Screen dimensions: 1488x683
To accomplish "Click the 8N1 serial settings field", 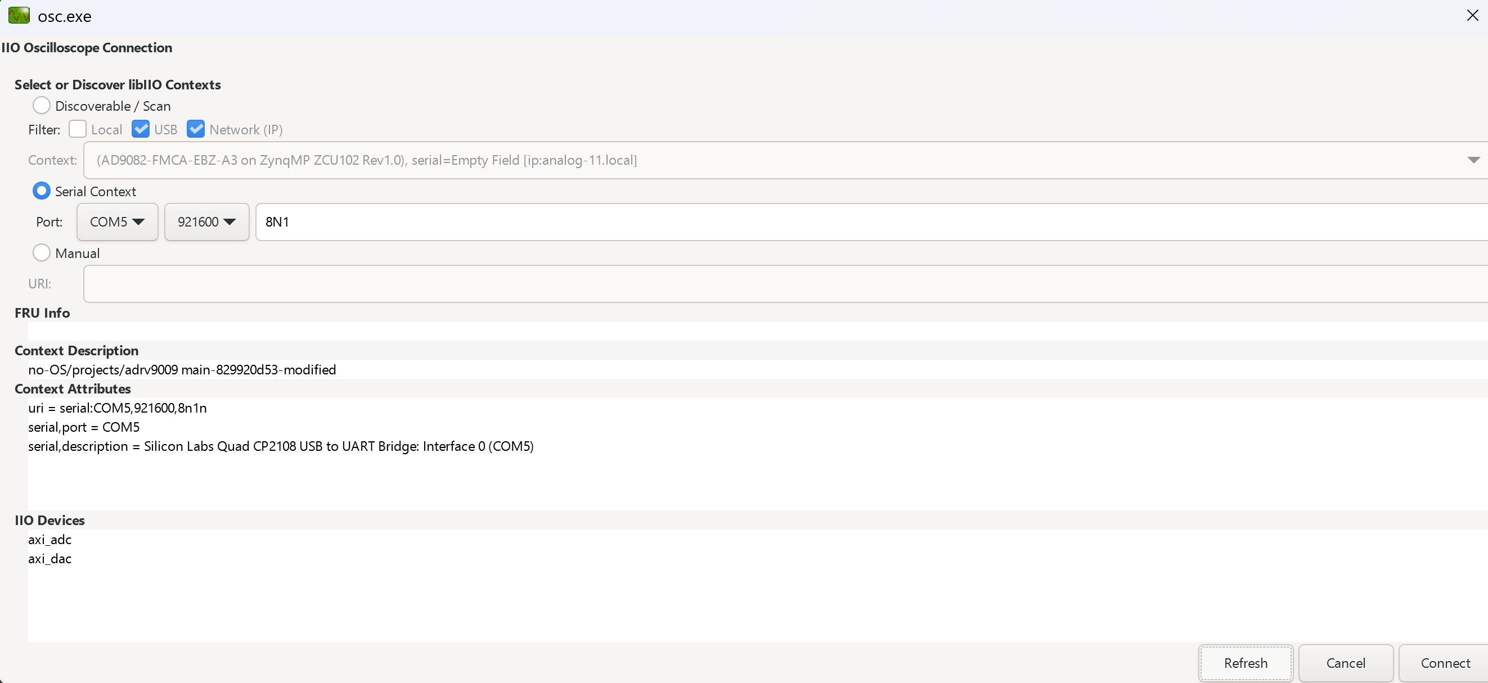I will pos(871,221).
